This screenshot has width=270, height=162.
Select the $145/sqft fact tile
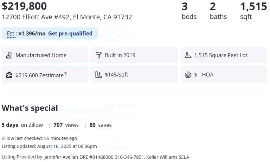[x=134, y=75]
